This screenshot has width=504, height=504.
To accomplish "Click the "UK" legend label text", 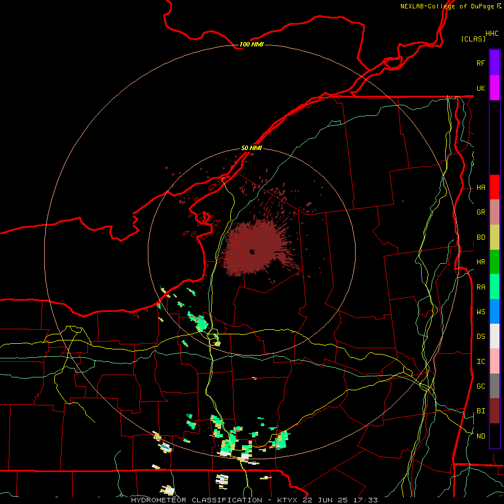I will (x=480, y=88).
